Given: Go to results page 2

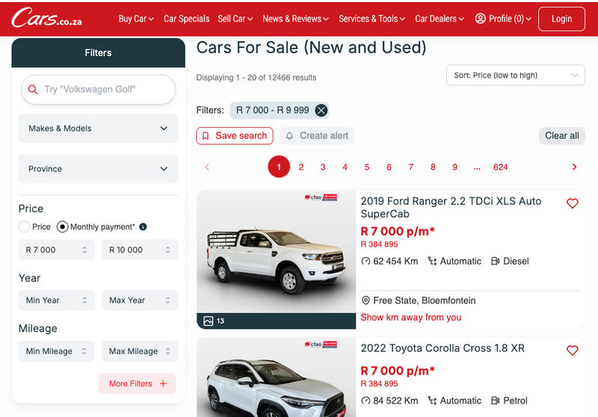Looking at the screenshot, I should 301,167.
